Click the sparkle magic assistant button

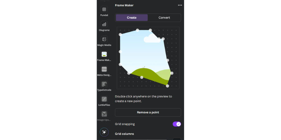point(104,132)
